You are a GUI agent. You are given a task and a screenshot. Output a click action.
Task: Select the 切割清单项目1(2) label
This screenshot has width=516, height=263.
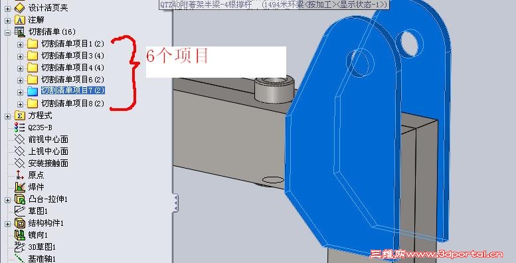[73, 44]
